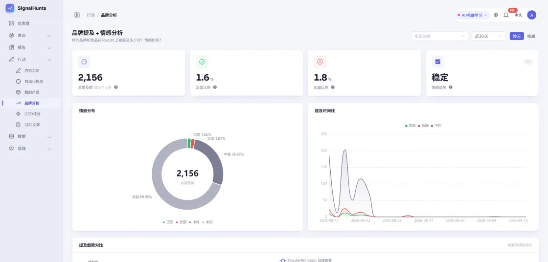
Task: Click 行动 breadcrumb link
Action: [x=91, y=15]
